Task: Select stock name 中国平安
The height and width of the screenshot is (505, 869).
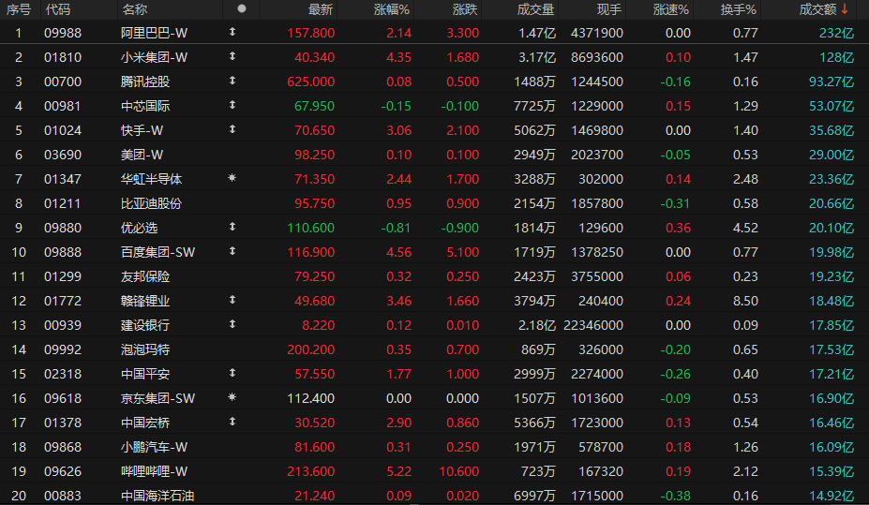Action: 145,375
